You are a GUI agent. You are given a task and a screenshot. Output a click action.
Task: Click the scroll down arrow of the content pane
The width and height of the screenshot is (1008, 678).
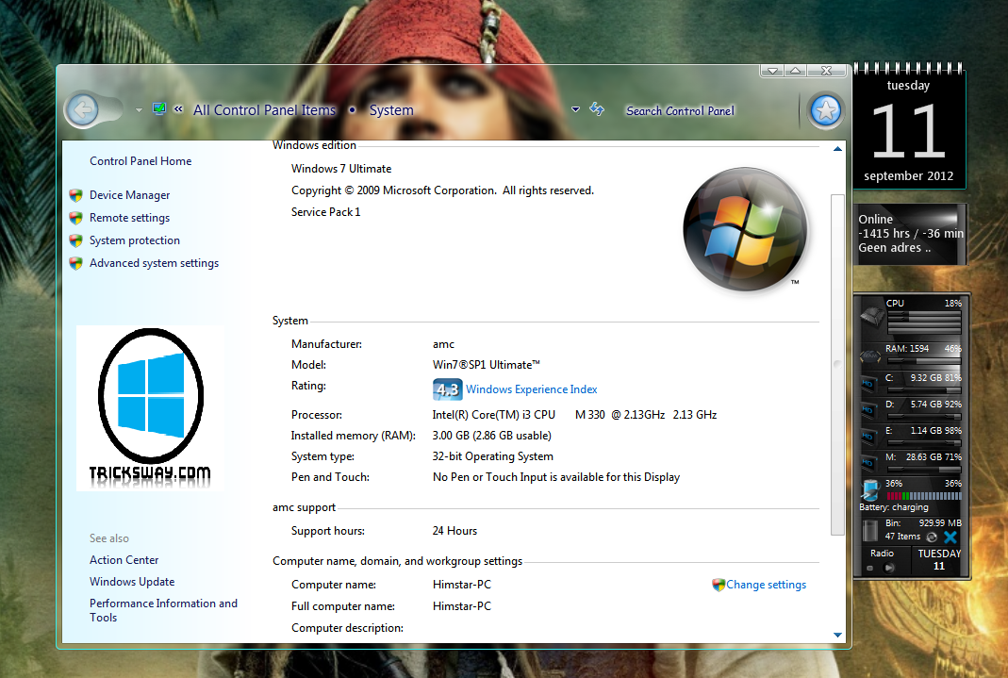837,635
